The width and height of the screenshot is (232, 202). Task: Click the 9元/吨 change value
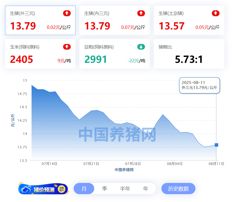[x=64, y=61]
